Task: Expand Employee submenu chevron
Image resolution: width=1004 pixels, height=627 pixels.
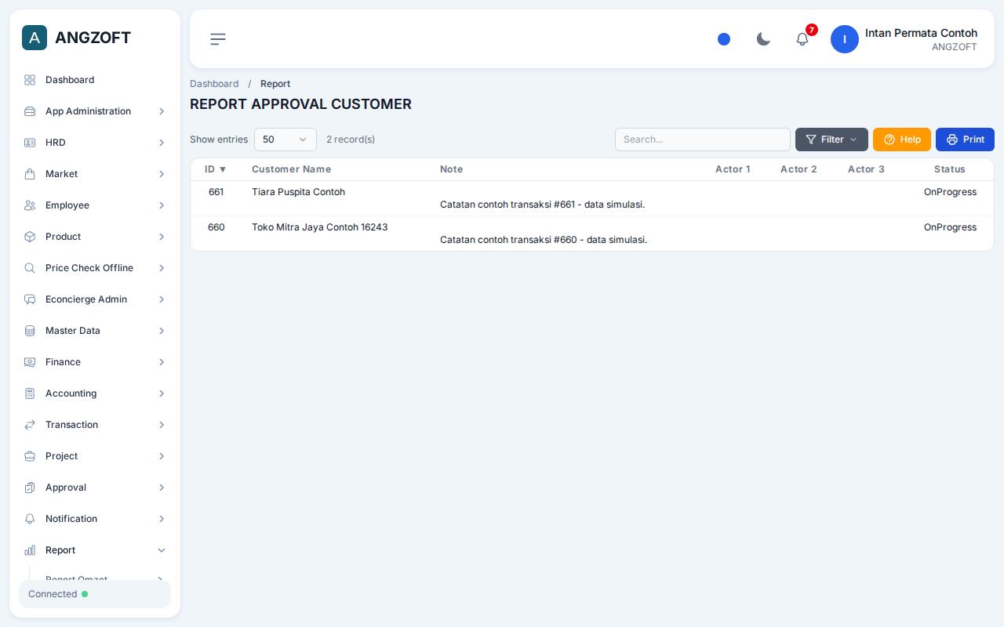Action: point(162,205)
